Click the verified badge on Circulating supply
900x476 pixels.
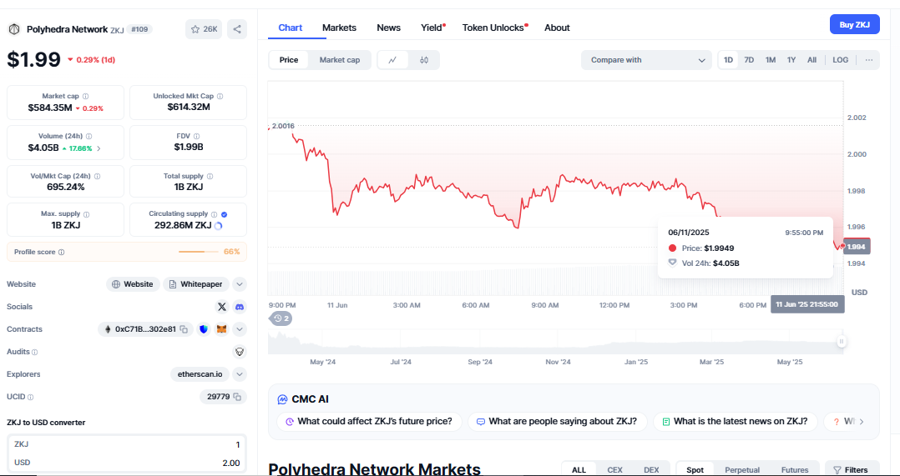click(225, 214)
